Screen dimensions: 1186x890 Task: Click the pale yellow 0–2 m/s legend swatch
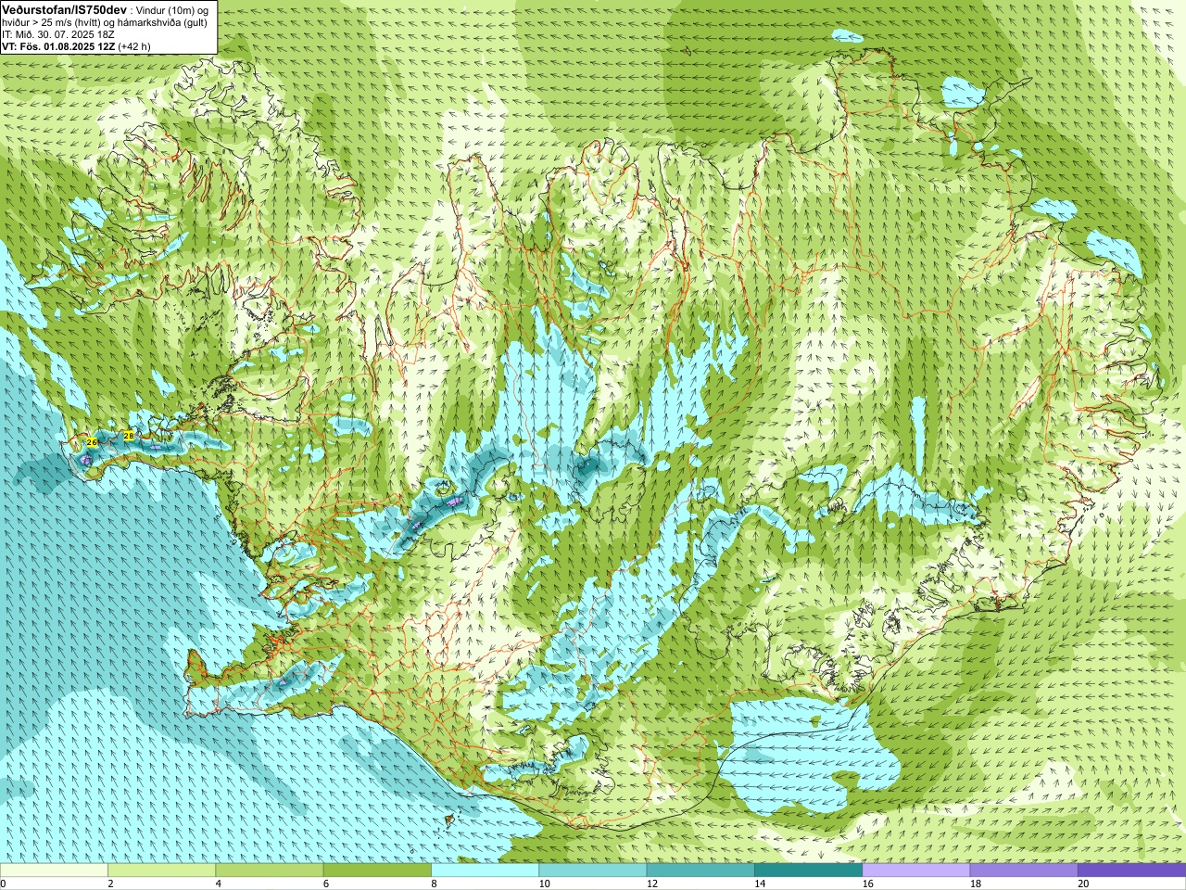[54, 871]
